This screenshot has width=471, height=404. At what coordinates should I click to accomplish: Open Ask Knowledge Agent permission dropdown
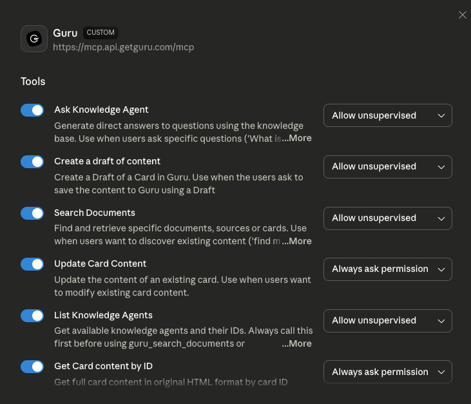387,115
